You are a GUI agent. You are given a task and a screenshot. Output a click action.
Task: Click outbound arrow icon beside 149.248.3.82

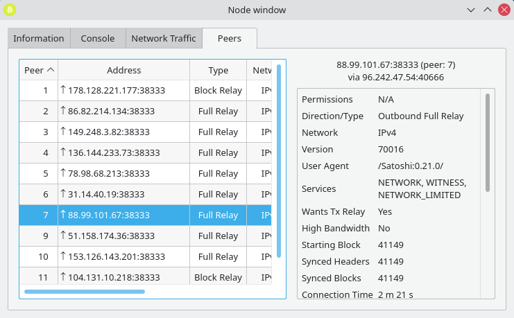point(64,132)
